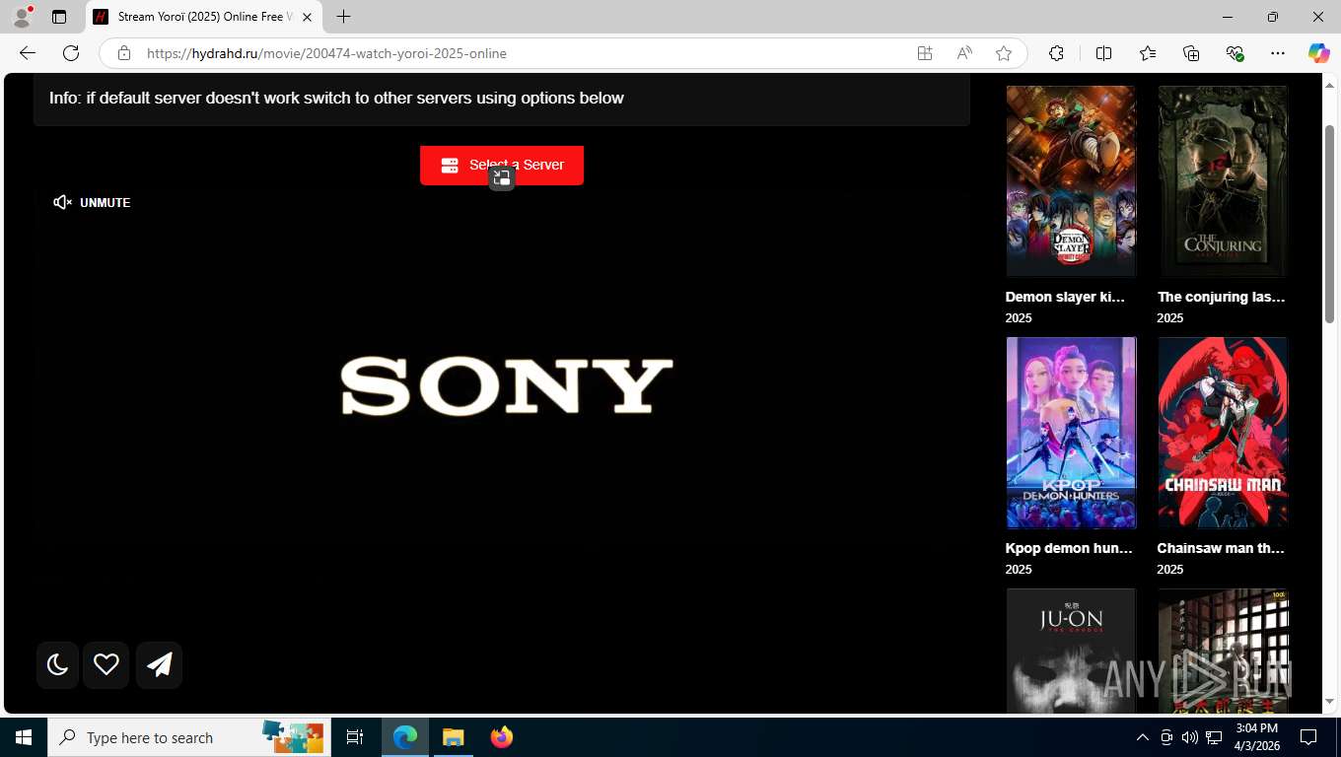The height and width of the screenshot is (757, 1341).
Task: Open The Conjuring Last Rites poster
Action: click(x=1223, y=181)
